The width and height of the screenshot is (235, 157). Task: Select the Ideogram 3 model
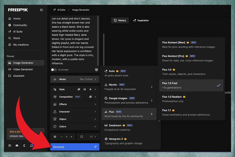click(x=129, y=141)
